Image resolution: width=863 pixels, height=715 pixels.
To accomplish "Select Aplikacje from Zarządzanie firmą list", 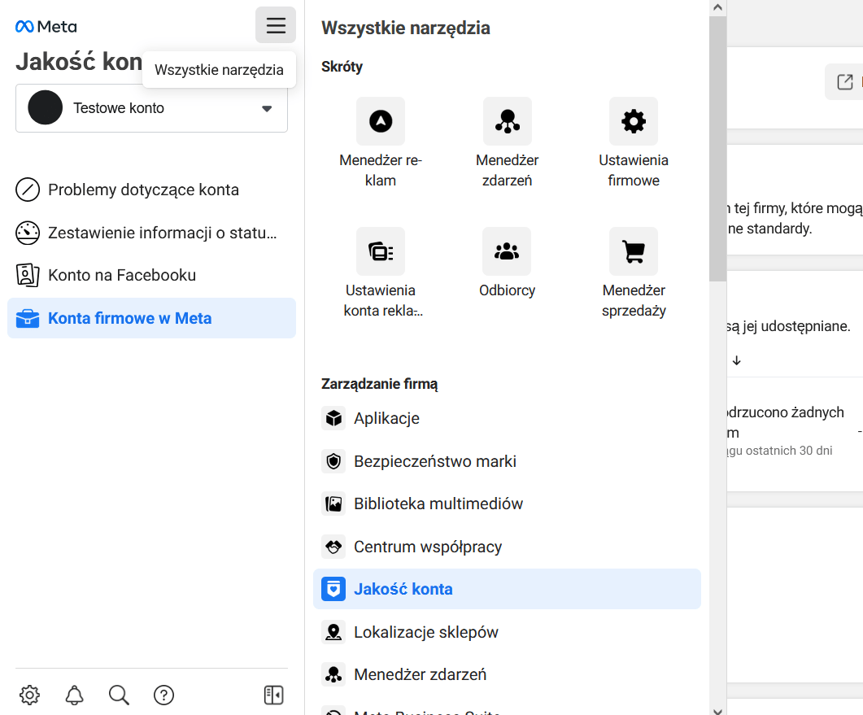I will click(386, 418).
